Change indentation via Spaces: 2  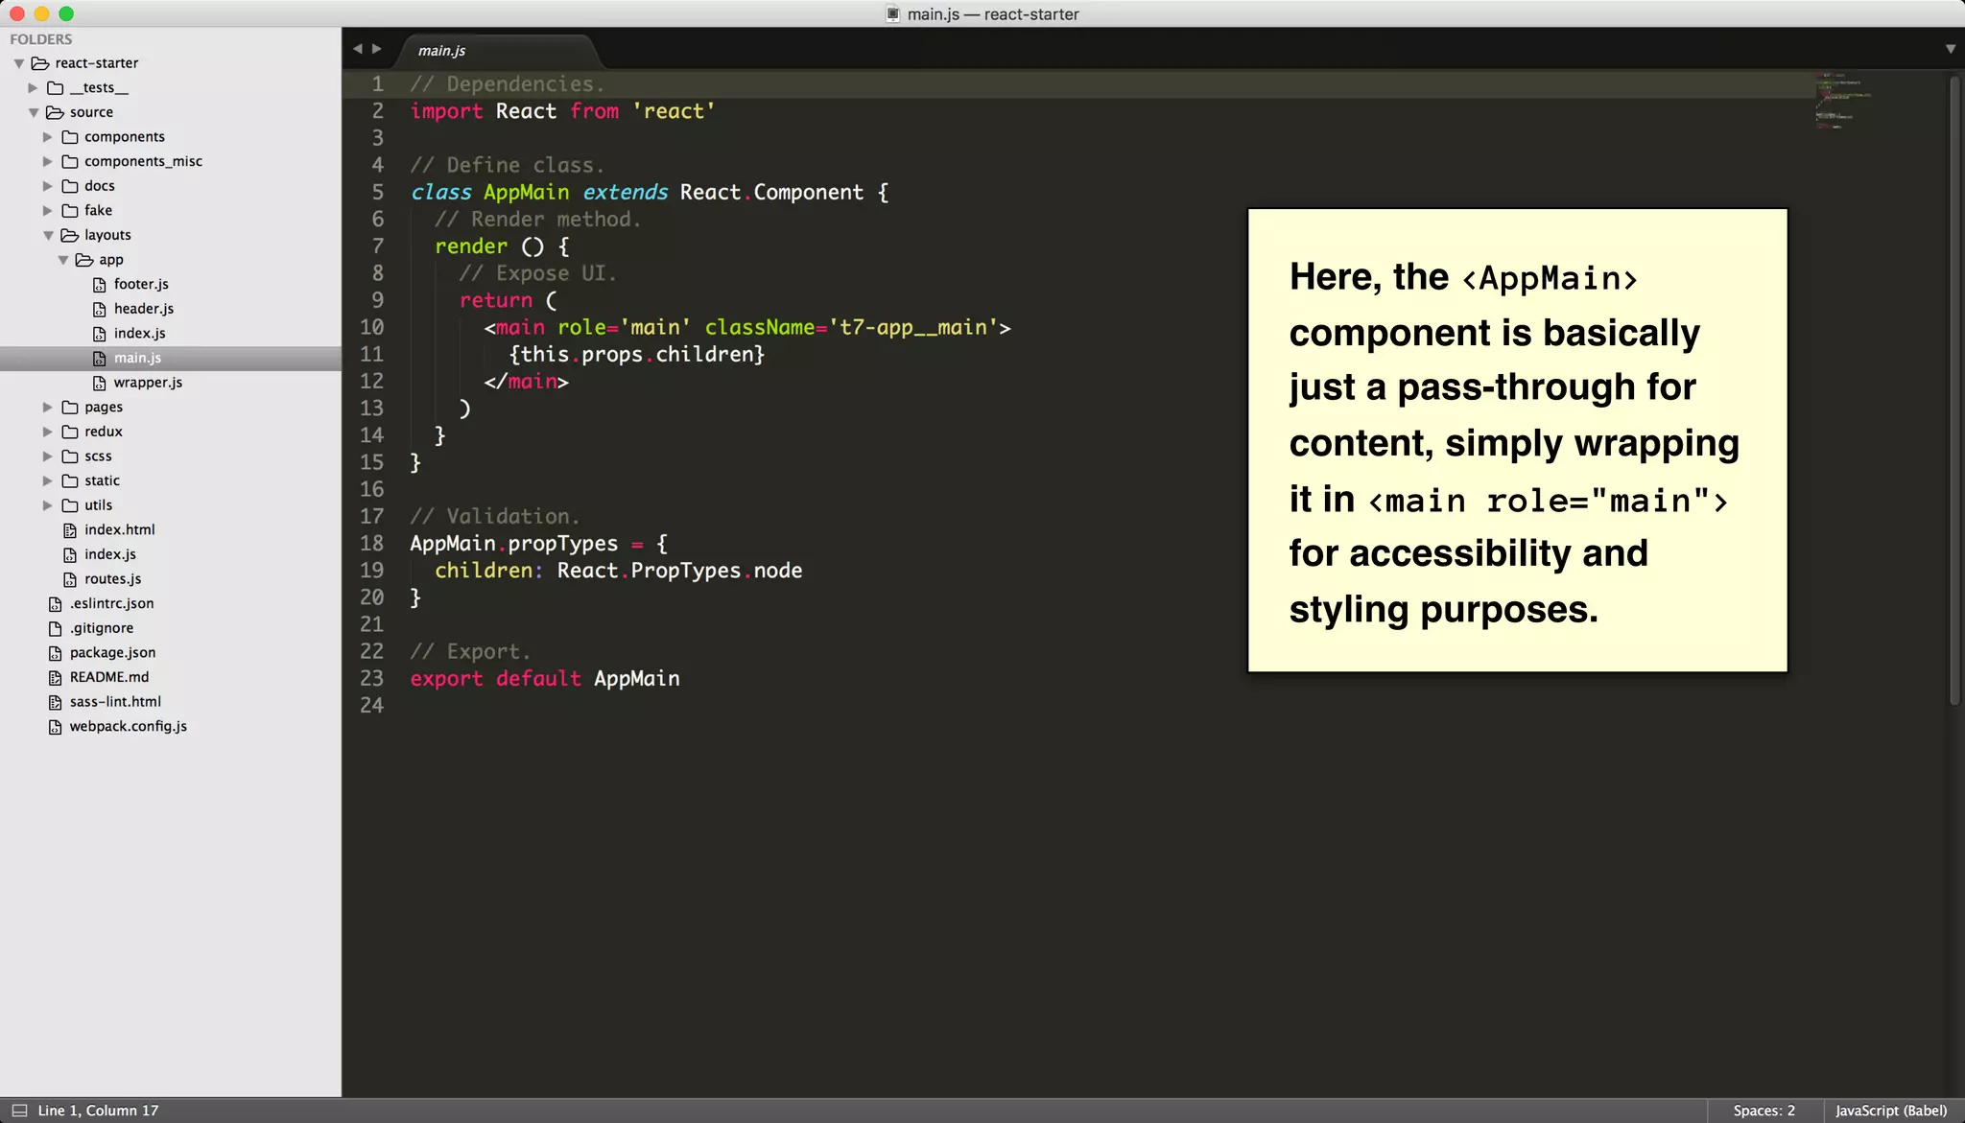(1764, 1111)
